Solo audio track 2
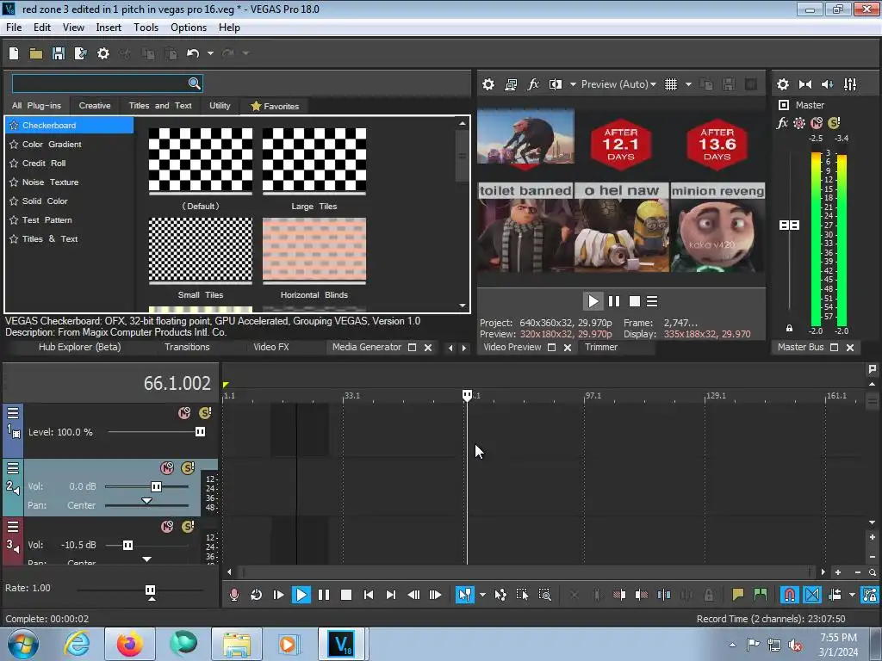 [188, 467]
